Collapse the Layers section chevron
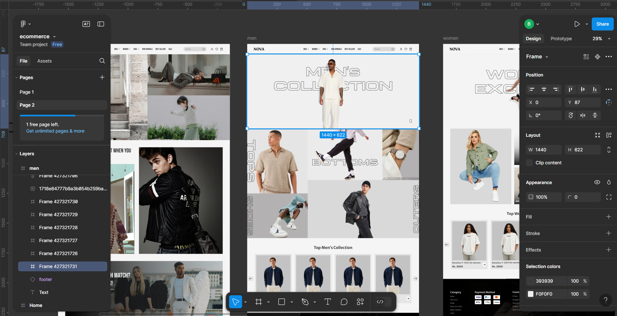Viewport: 617px width, 316px height. (17, 153)
